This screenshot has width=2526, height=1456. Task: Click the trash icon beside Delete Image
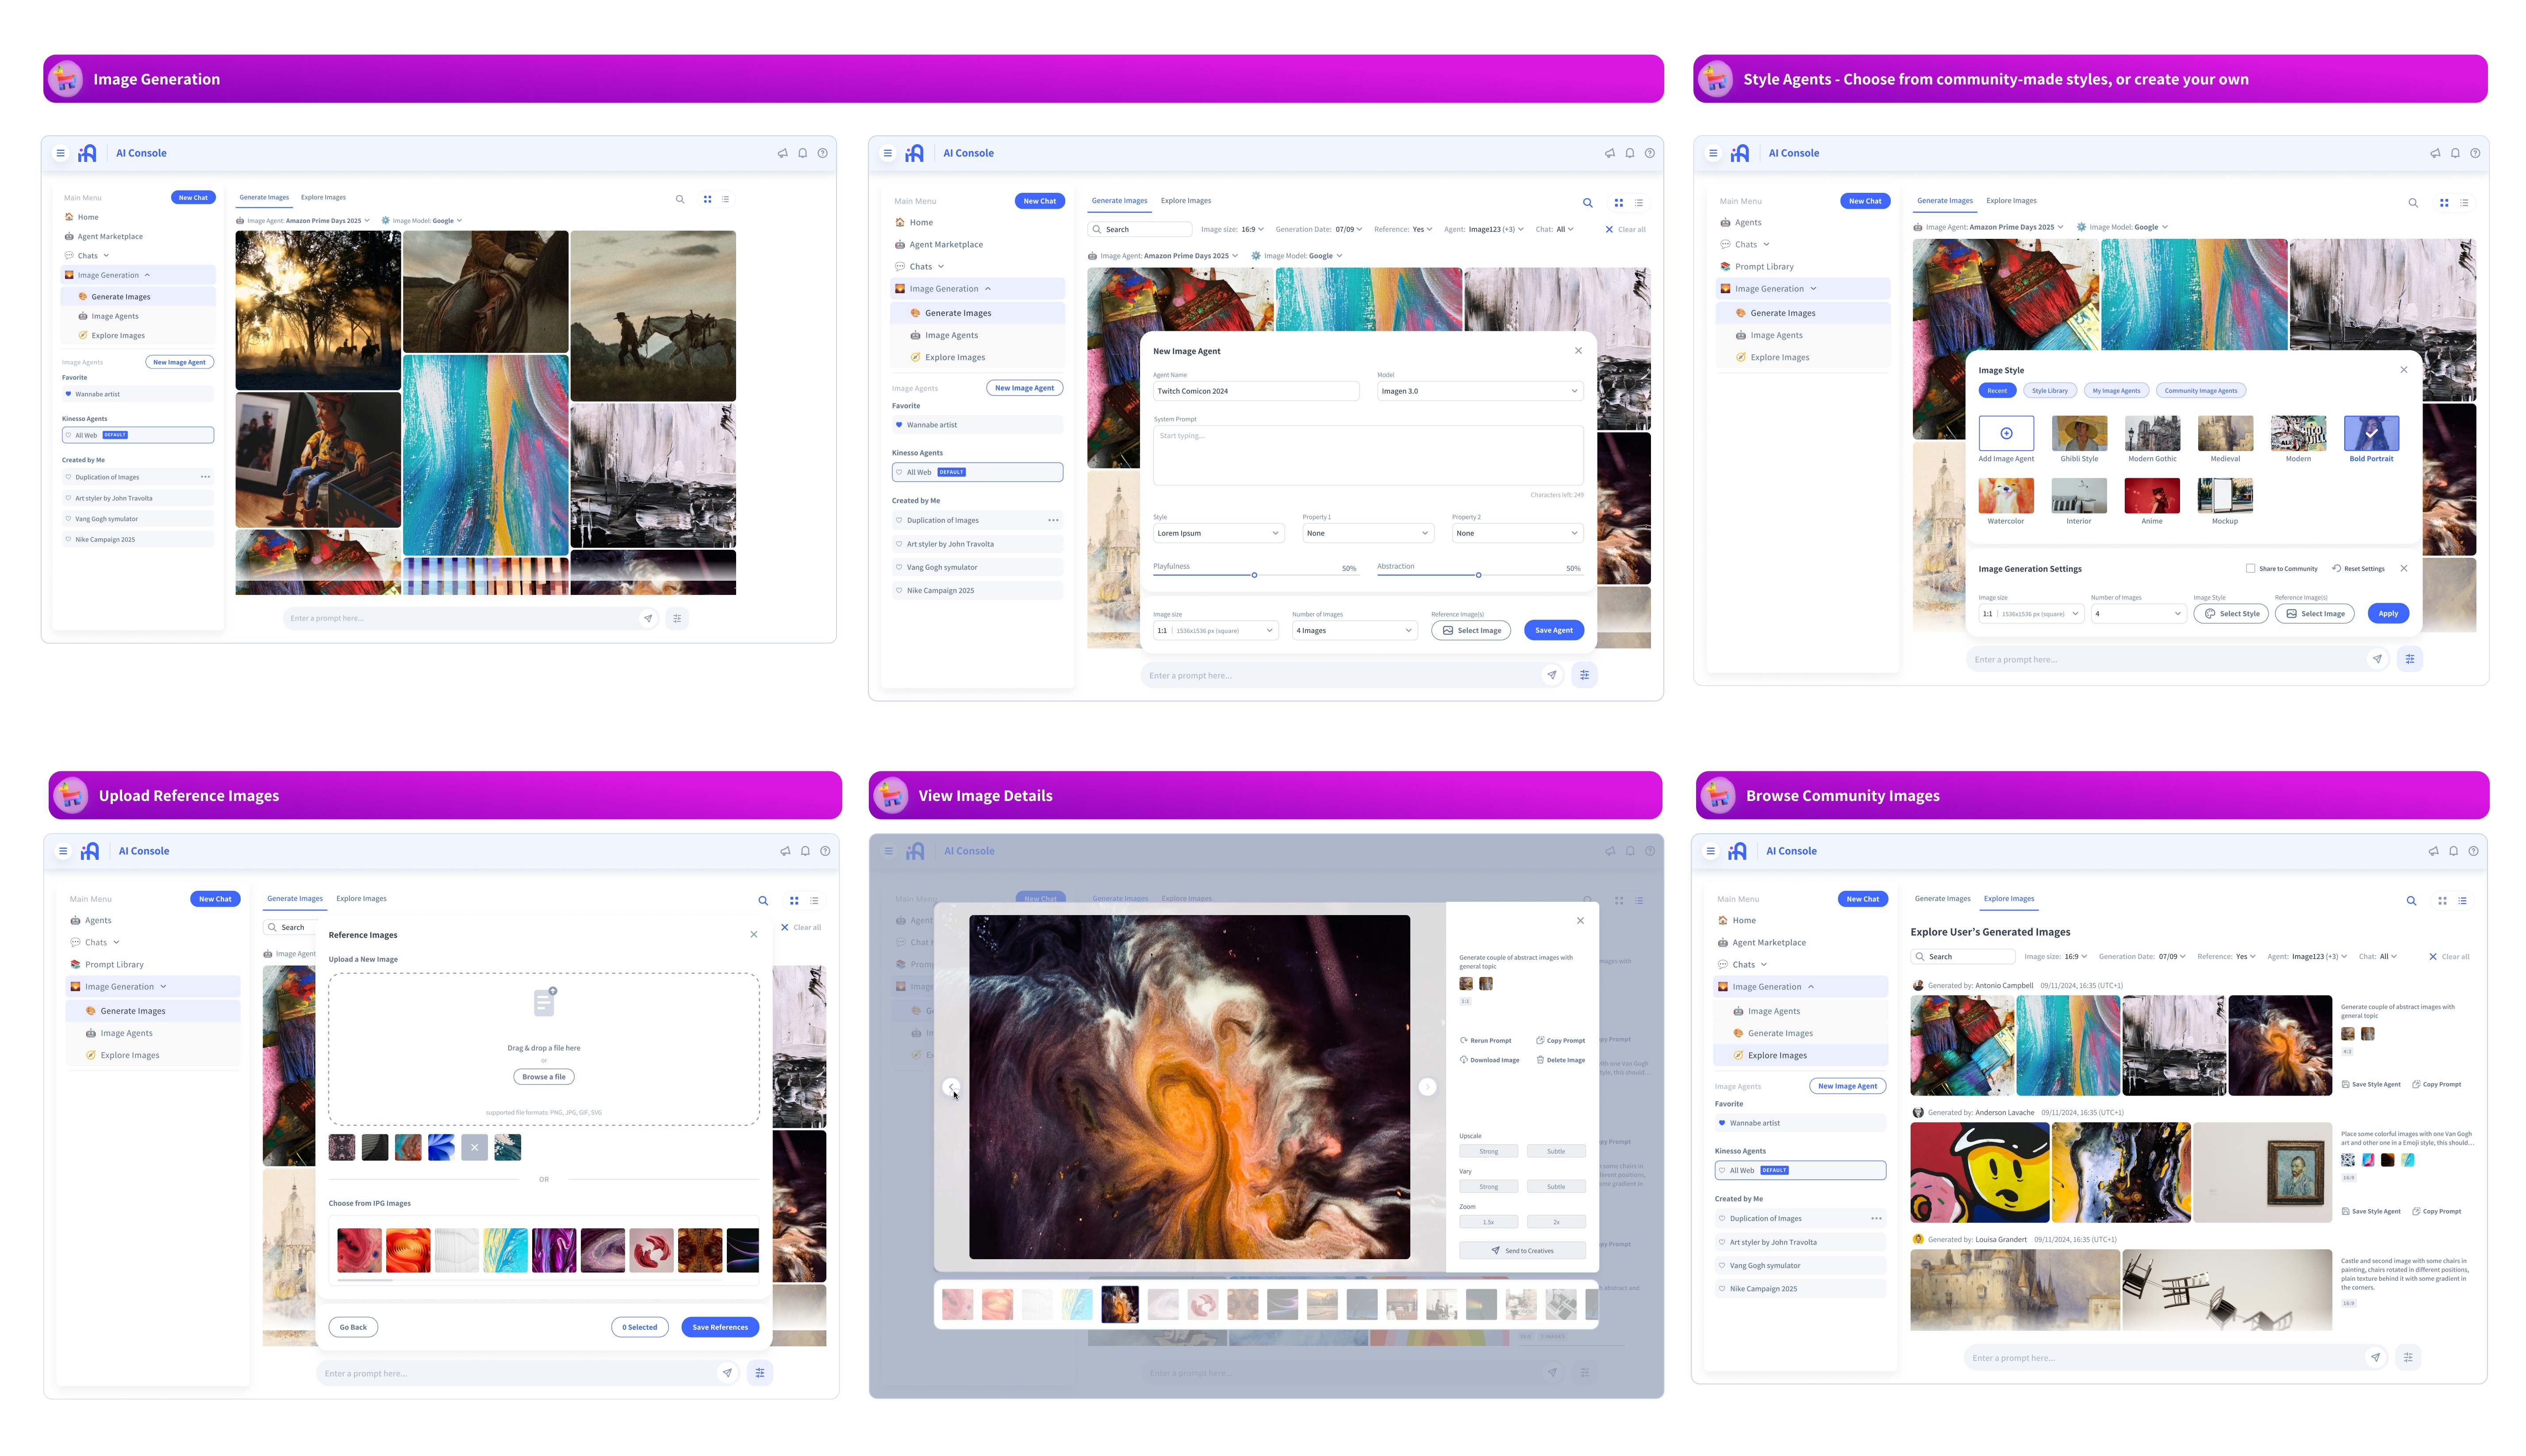[x=1540, y=1060]
